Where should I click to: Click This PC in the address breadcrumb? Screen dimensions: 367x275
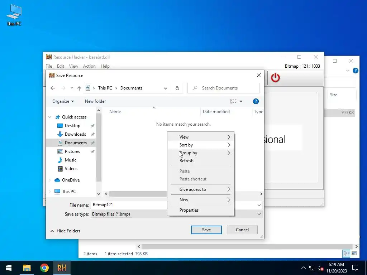tap(105, 88)
